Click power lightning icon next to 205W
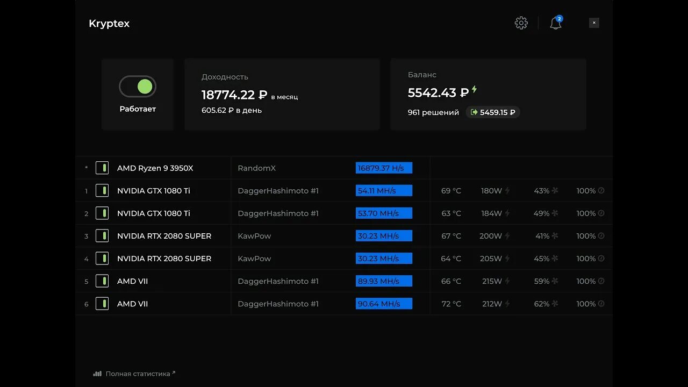688x387 pixels. (507, 259)
